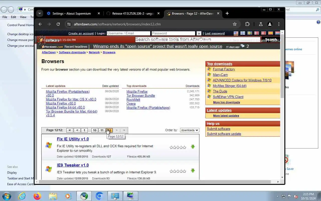Click the Username / Email field
The height and width of the screenshot is (201, 321).
(x=128, y=33)
